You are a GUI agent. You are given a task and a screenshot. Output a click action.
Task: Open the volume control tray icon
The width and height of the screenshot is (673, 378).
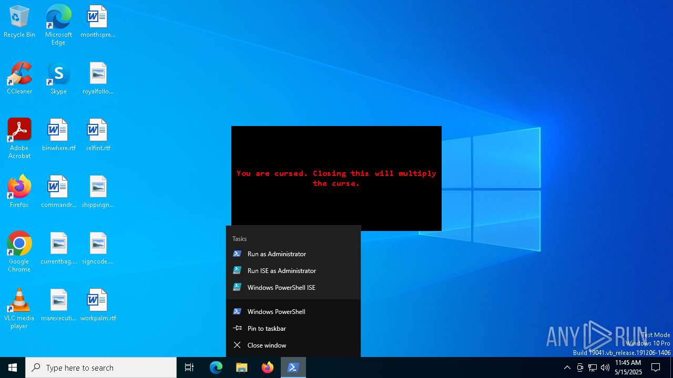(605, 367)
